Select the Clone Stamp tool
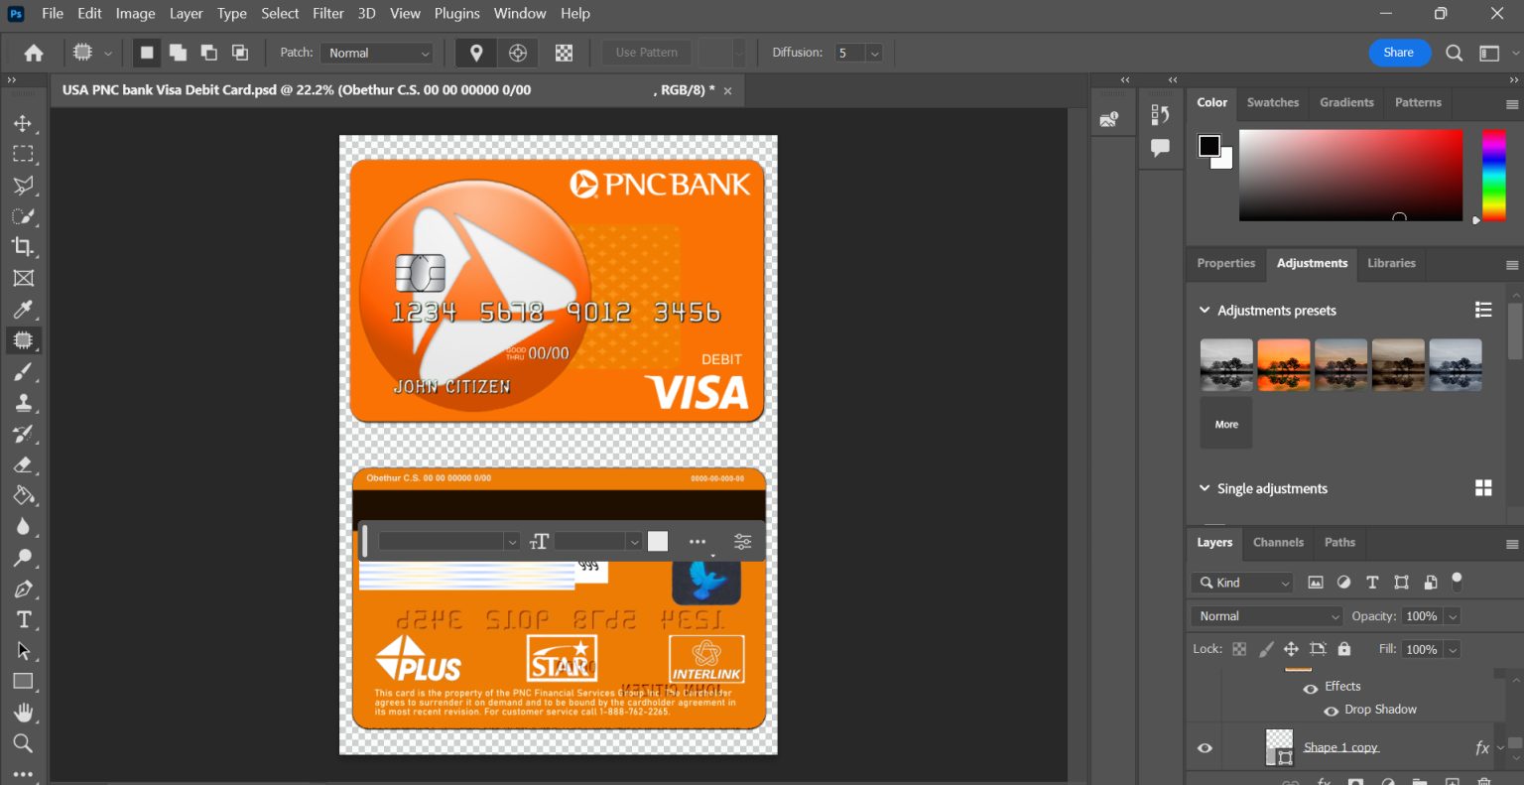The height and width of the screenshot is (785, 1524). click(x=23, y=402)
